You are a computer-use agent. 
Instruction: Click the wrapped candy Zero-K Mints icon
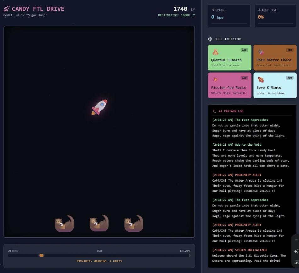(261, 79)
